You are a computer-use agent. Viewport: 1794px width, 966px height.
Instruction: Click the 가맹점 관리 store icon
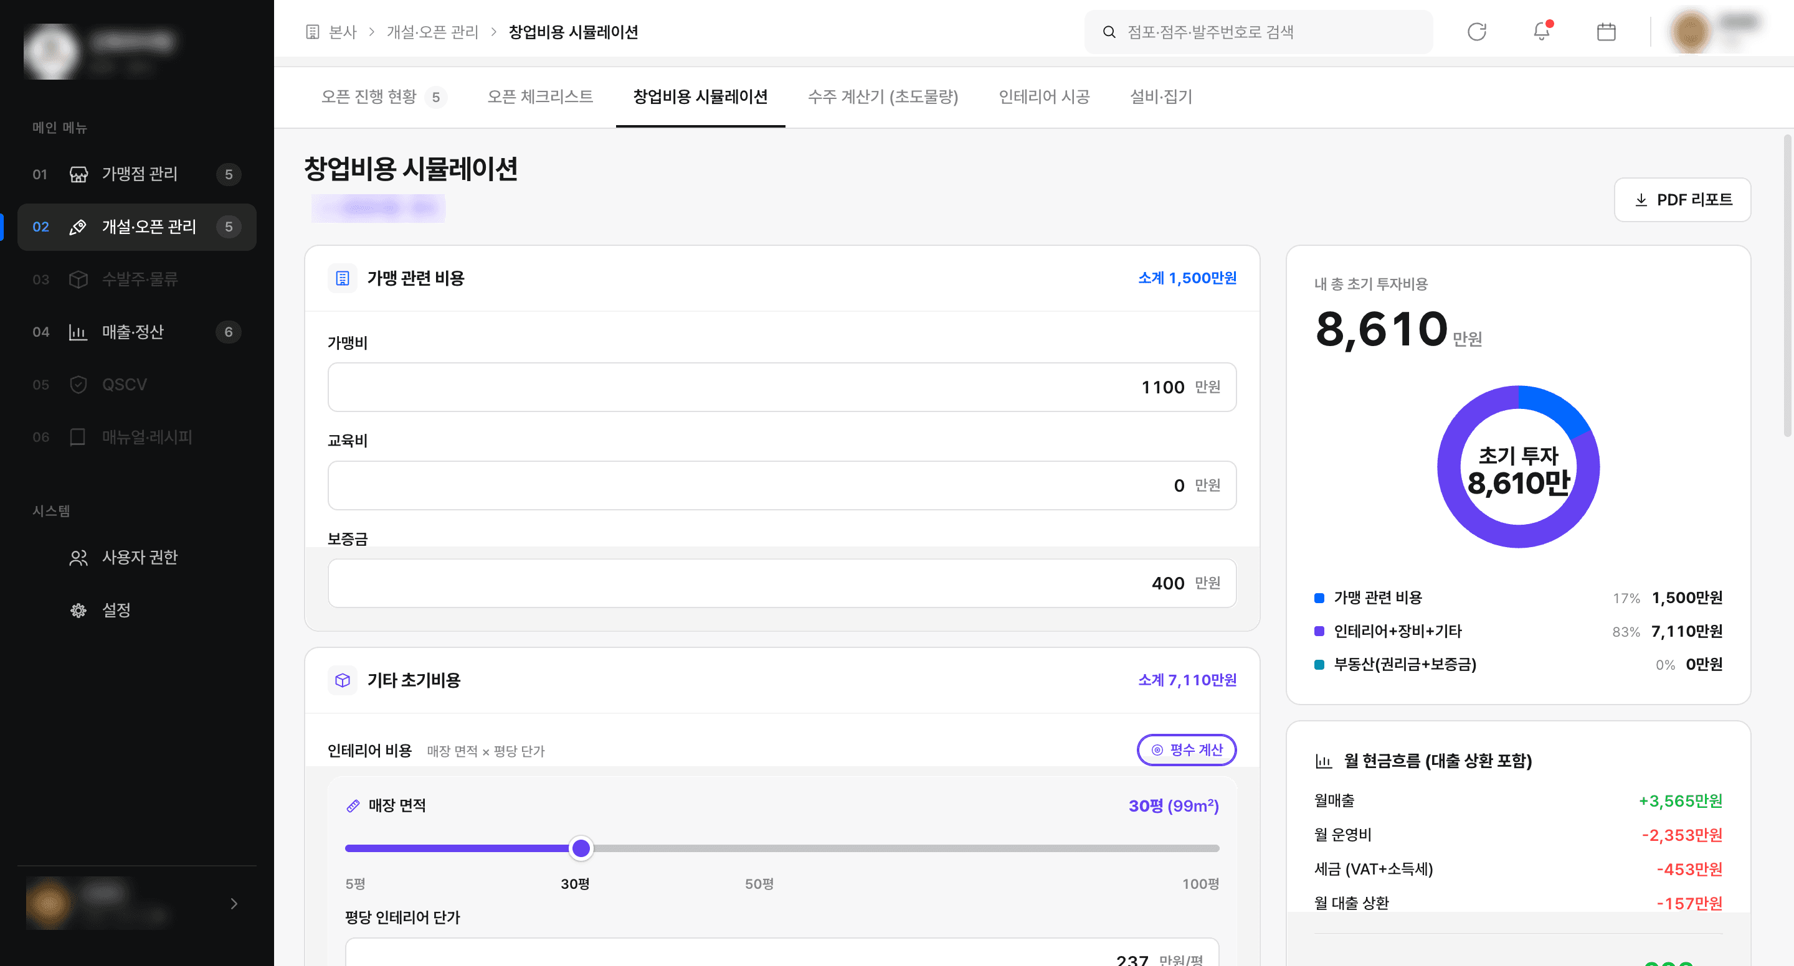(x=78, y=174)
